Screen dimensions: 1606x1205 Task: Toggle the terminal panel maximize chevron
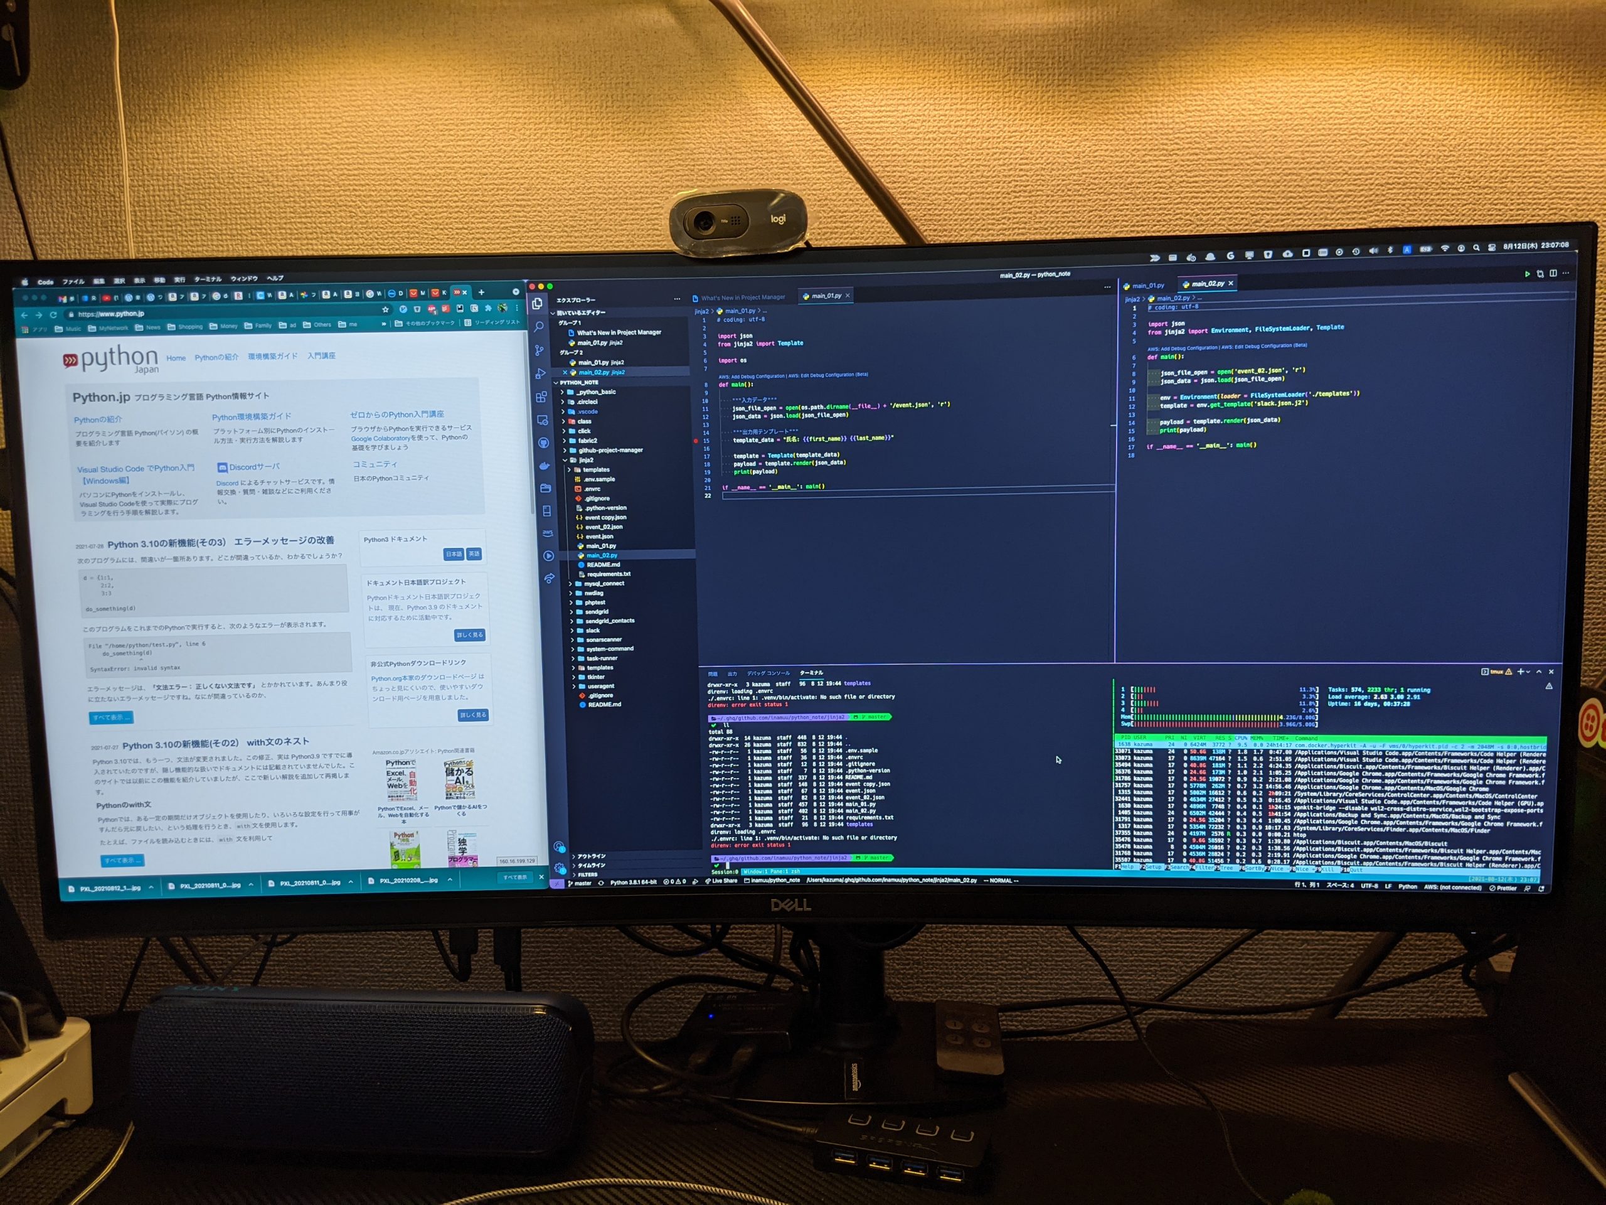click(x=1538, y=672)
